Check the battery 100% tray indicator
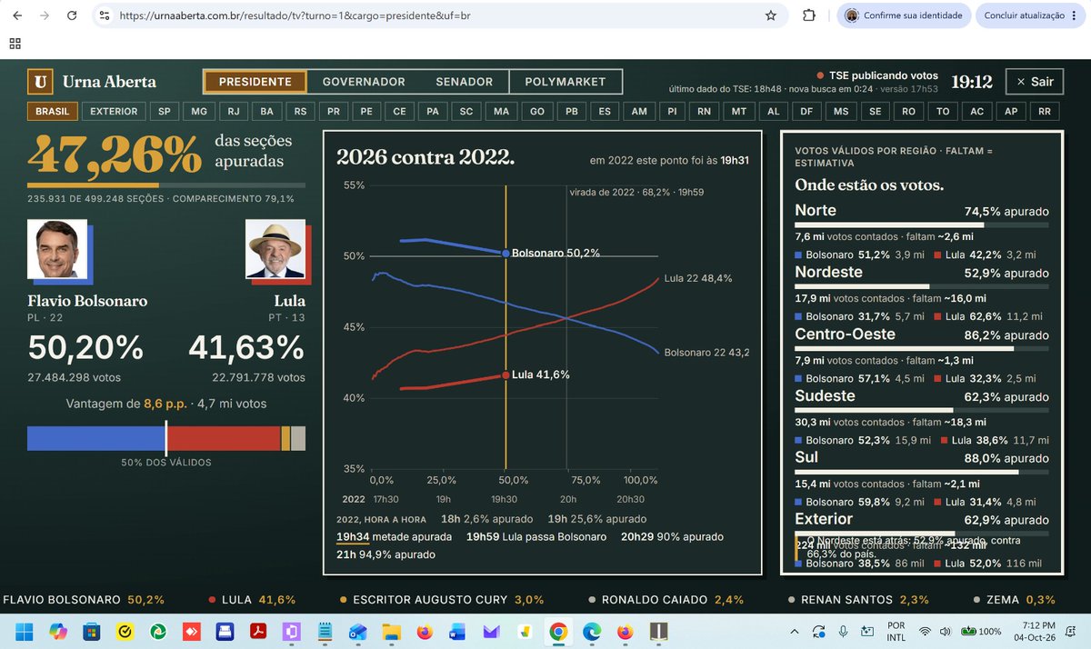Viewport: 1091px width, 649px height. point(982,631)
